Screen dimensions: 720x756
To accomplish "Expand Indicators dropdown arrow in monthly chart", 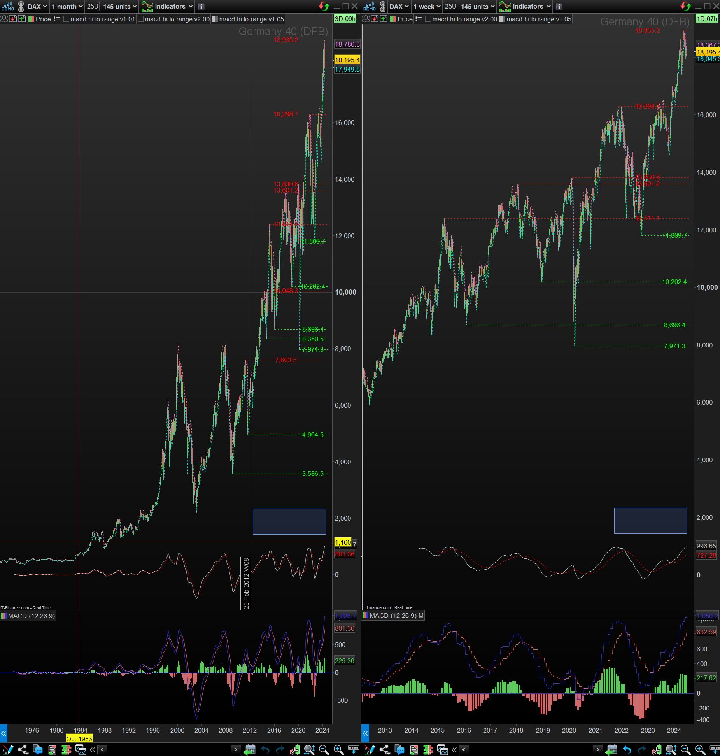I will click(191, 7).
